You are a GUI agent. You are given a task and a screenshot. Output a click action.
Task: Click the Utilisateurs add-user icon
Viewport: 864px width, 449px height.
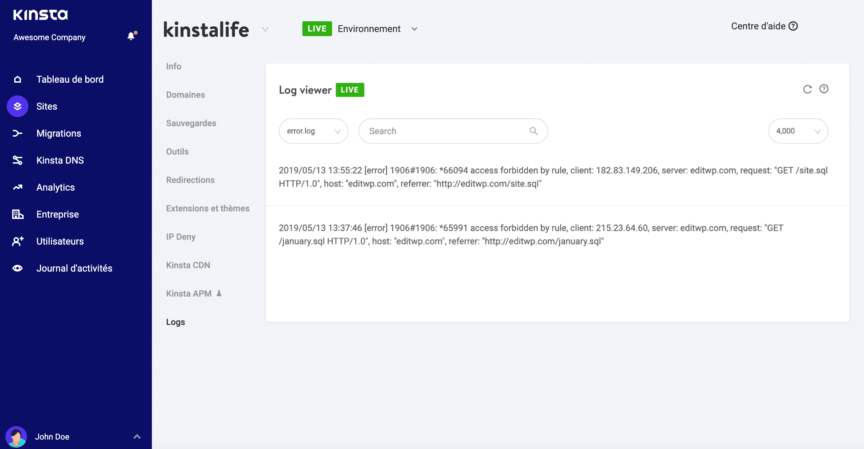pos(18,241)
